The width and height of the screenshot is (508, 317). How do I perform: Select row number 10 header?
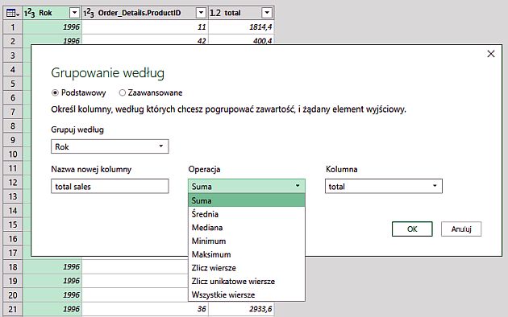pyautogui.click(x=13, y=154)
